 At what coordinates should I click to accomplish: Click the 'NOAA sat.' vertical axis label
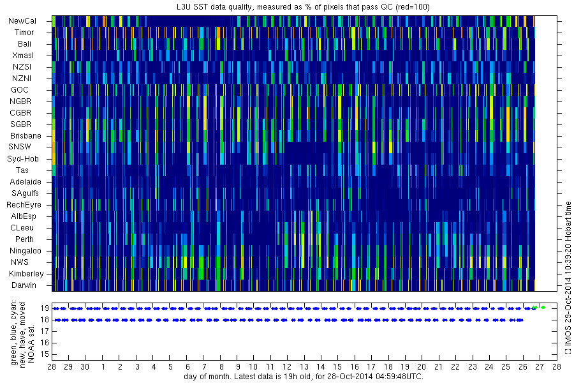pyautogui.click(x=31, y=344)
